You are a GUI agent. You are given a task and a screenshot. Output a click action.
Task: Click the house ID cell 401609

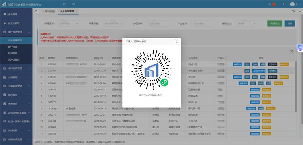click(52, 127)
